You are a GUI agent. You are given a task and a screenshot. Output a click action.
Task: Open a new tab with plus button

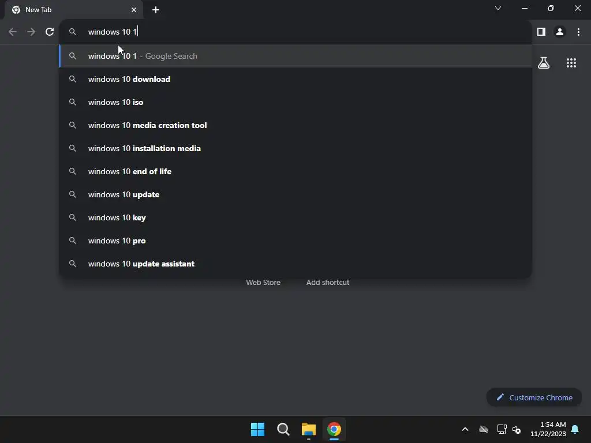point(156,10)
